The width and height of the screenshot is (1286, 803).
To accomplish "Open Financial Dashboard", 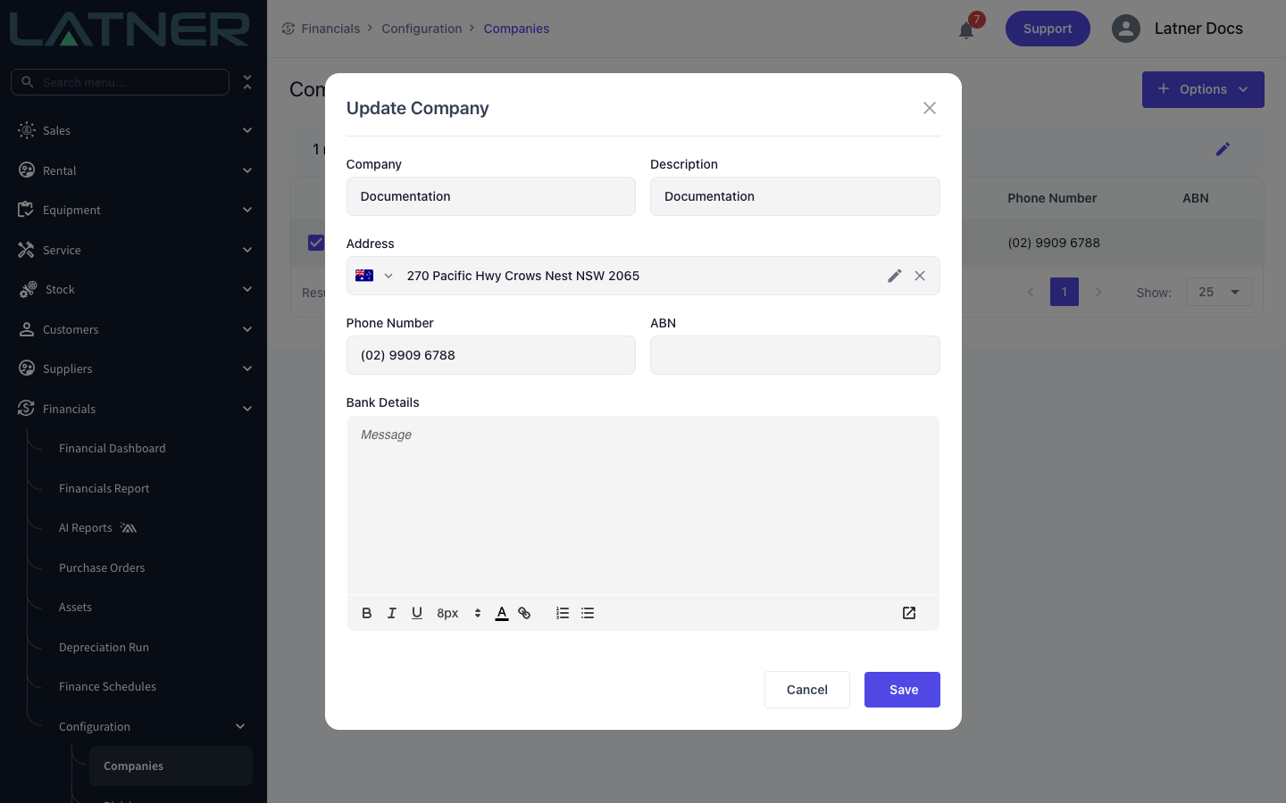I will [113, 448].
